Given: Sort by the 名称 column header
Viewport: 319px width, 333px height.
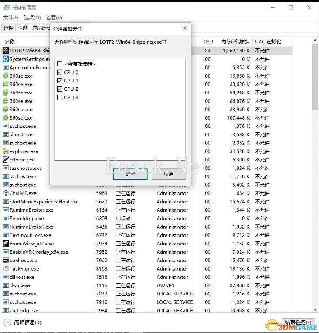Looking at the screenshot, I should pos(10,41).
